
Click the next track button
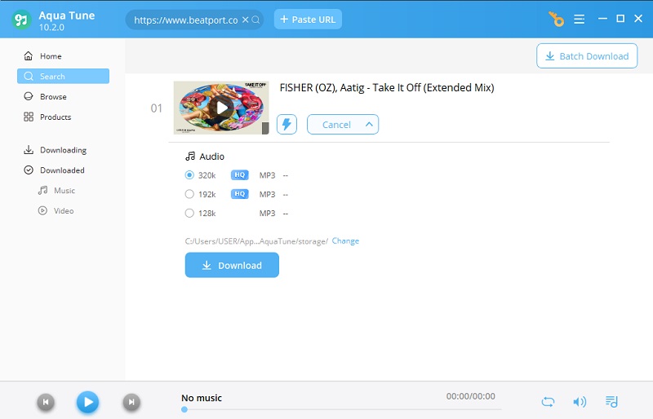tap(131, 402)
